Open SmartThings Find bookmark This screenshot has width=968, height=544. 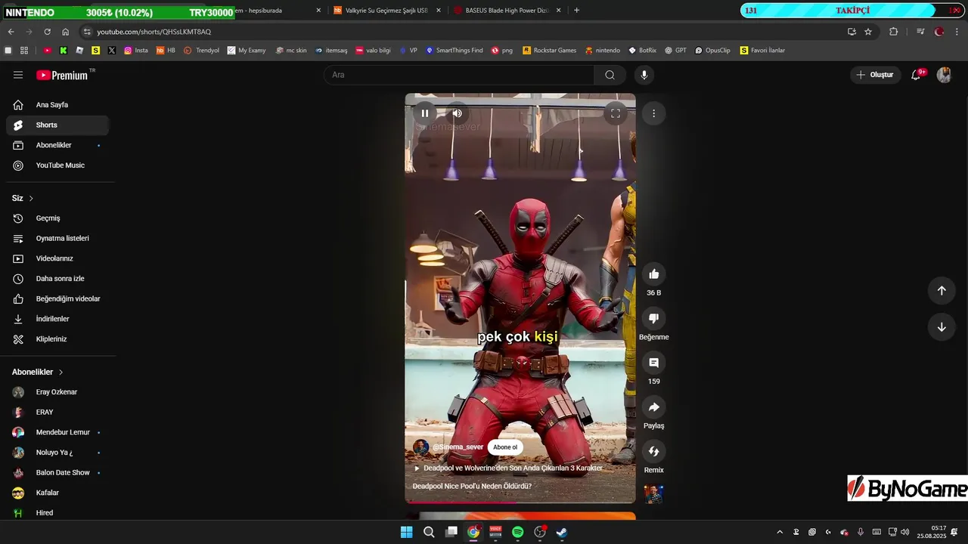(x=454, y=51)
